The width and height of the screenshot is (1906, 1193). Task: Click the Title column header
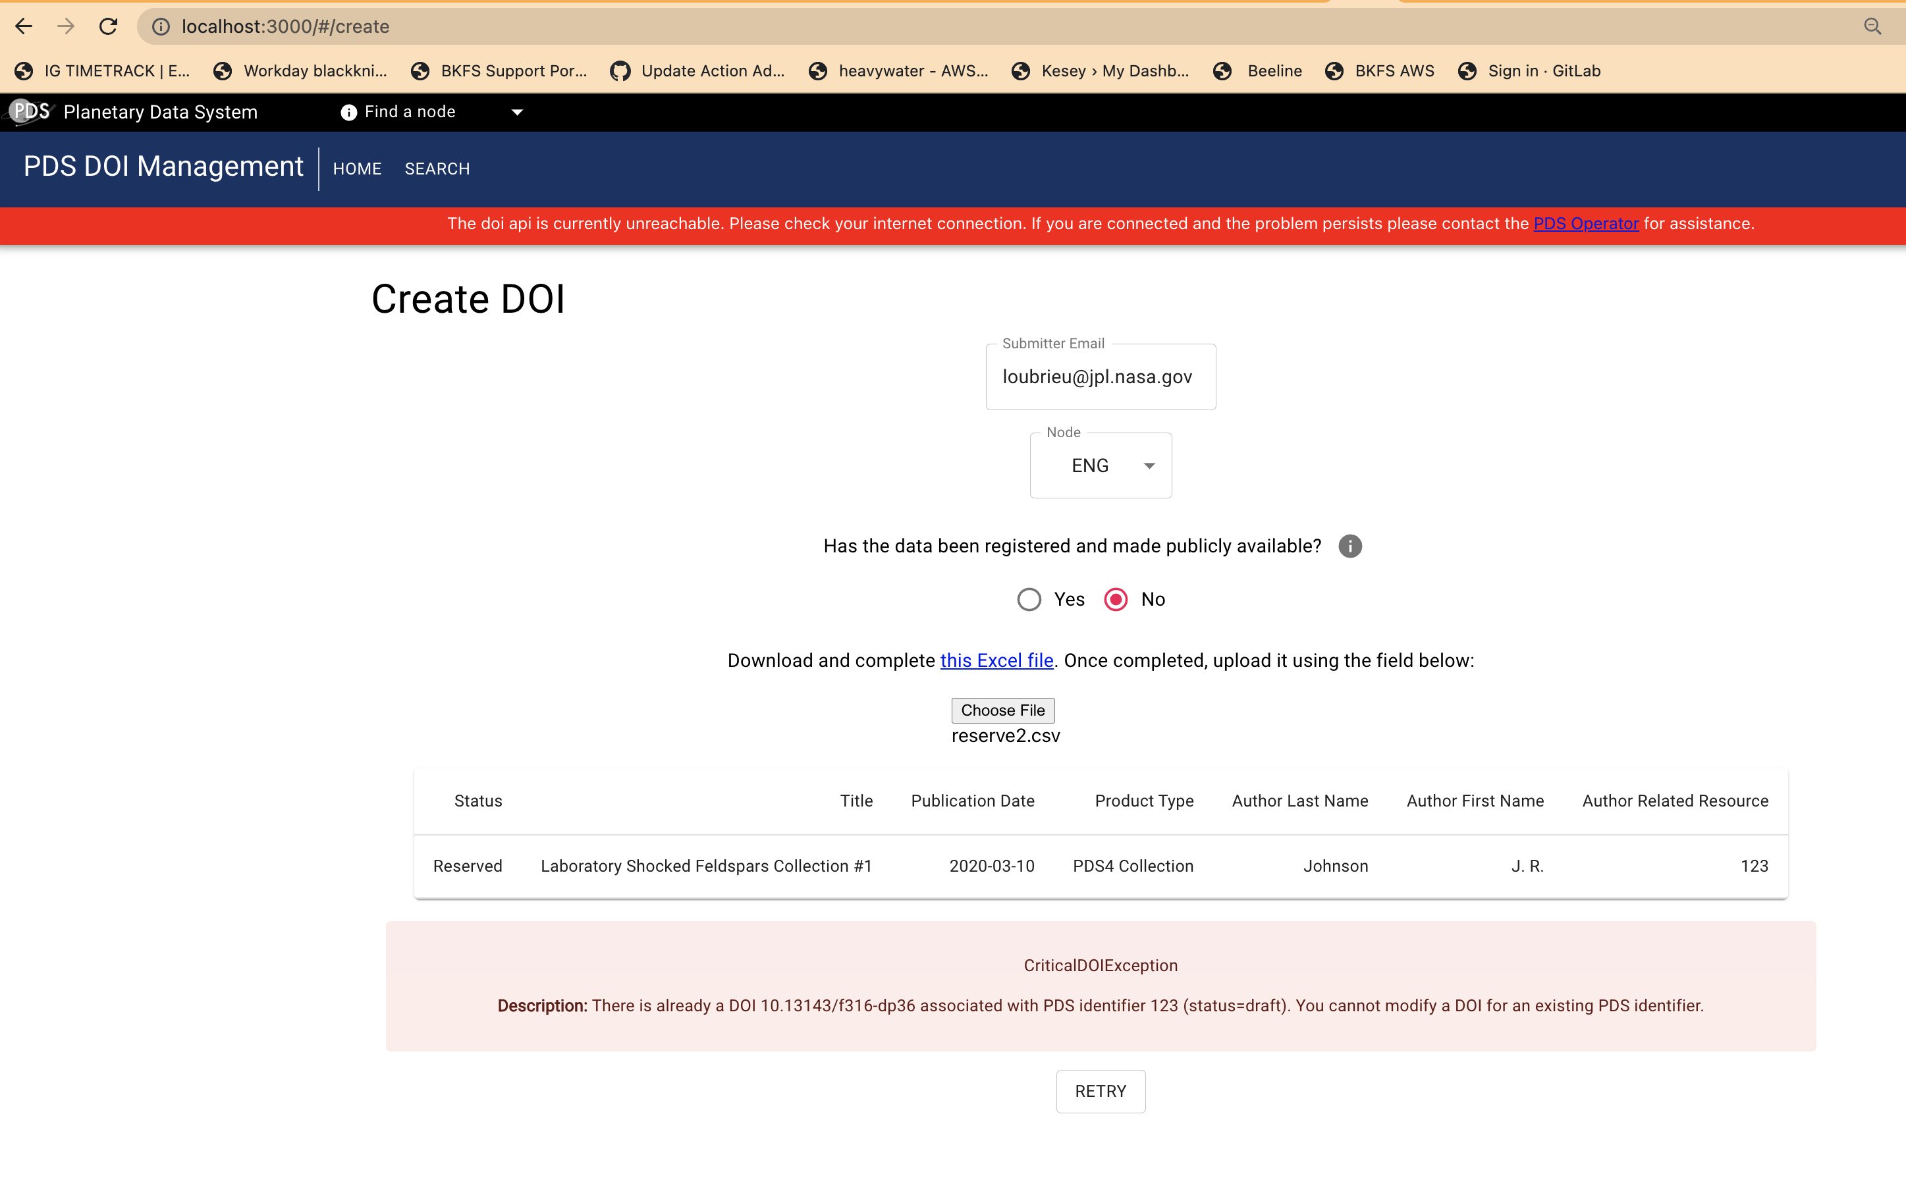point(856,801)
